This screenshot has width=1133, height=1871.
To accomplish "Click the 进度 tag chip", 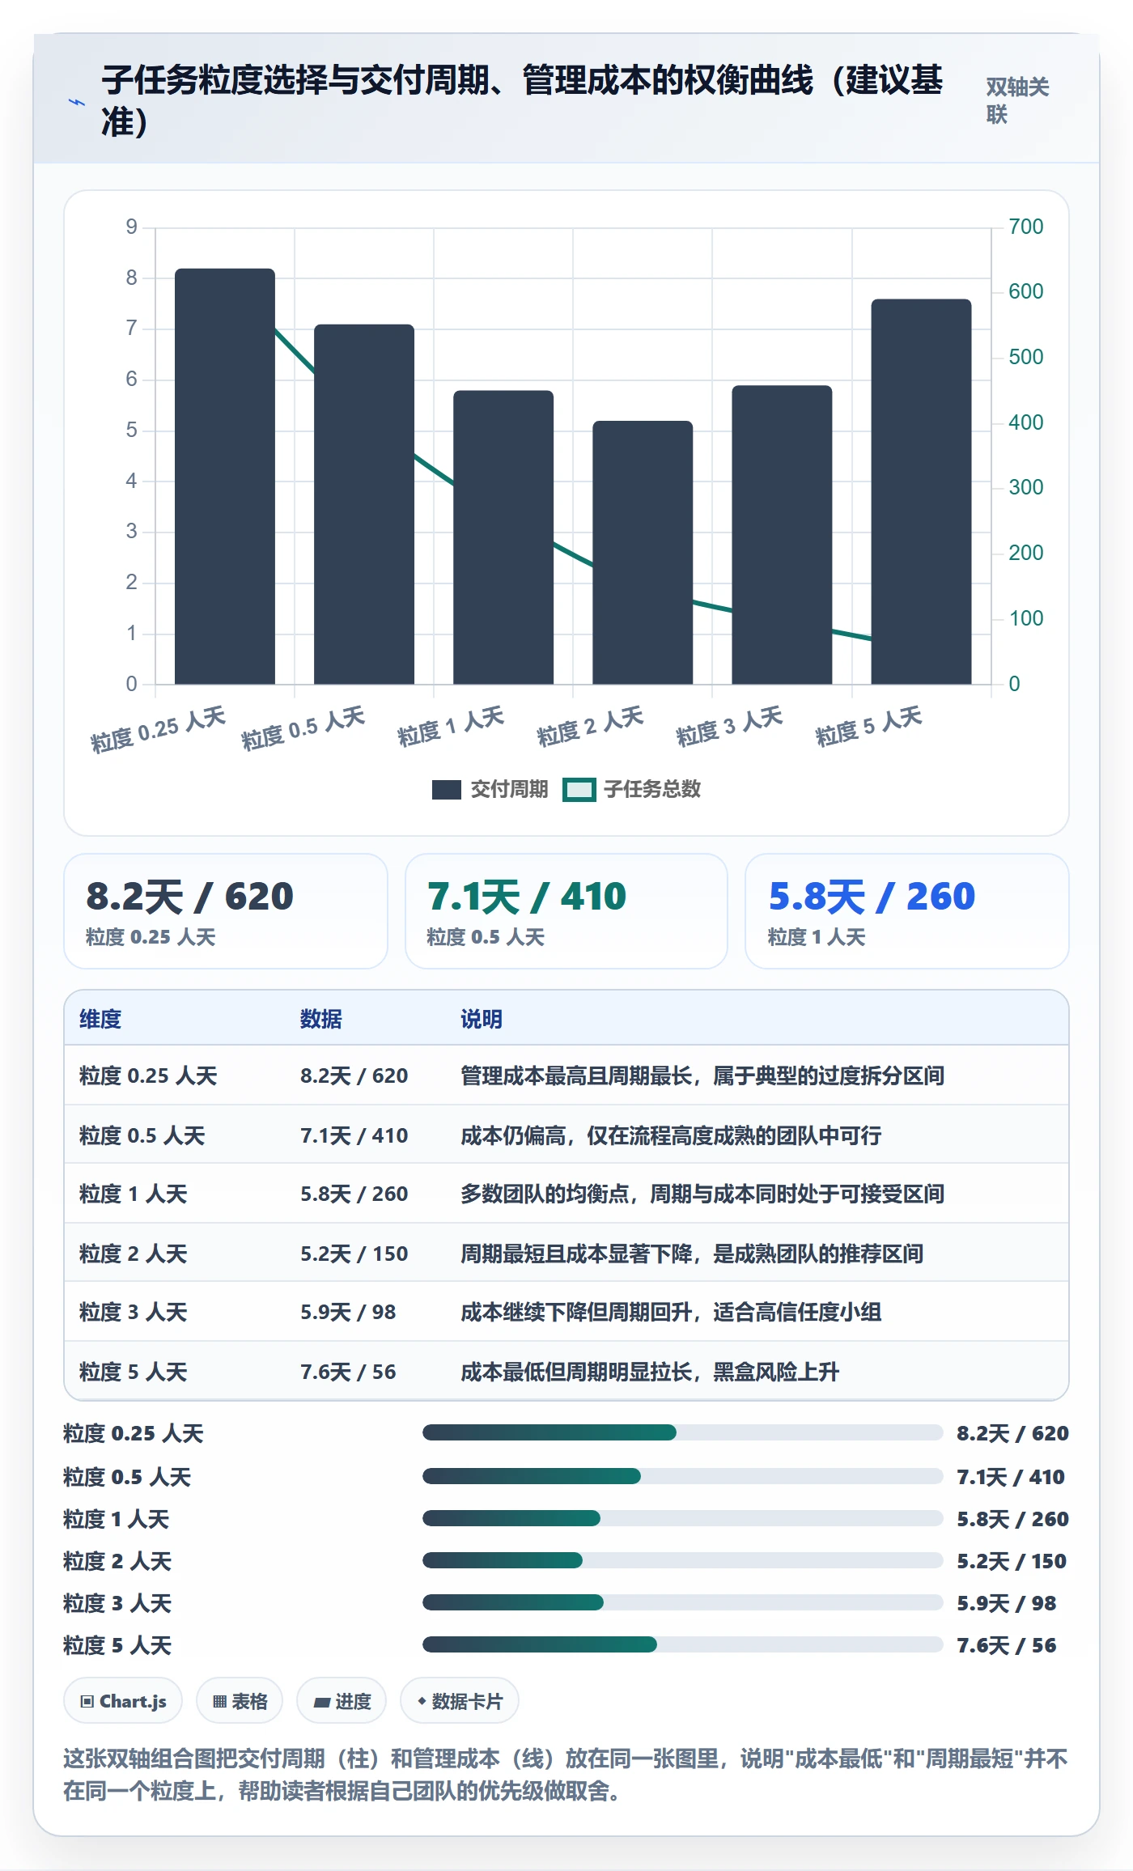I will coord(342,1702).
